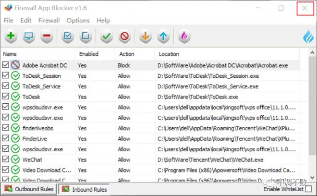Minimize the Firewall App Blocker window
317x196 pixels.
pos(258,8)
